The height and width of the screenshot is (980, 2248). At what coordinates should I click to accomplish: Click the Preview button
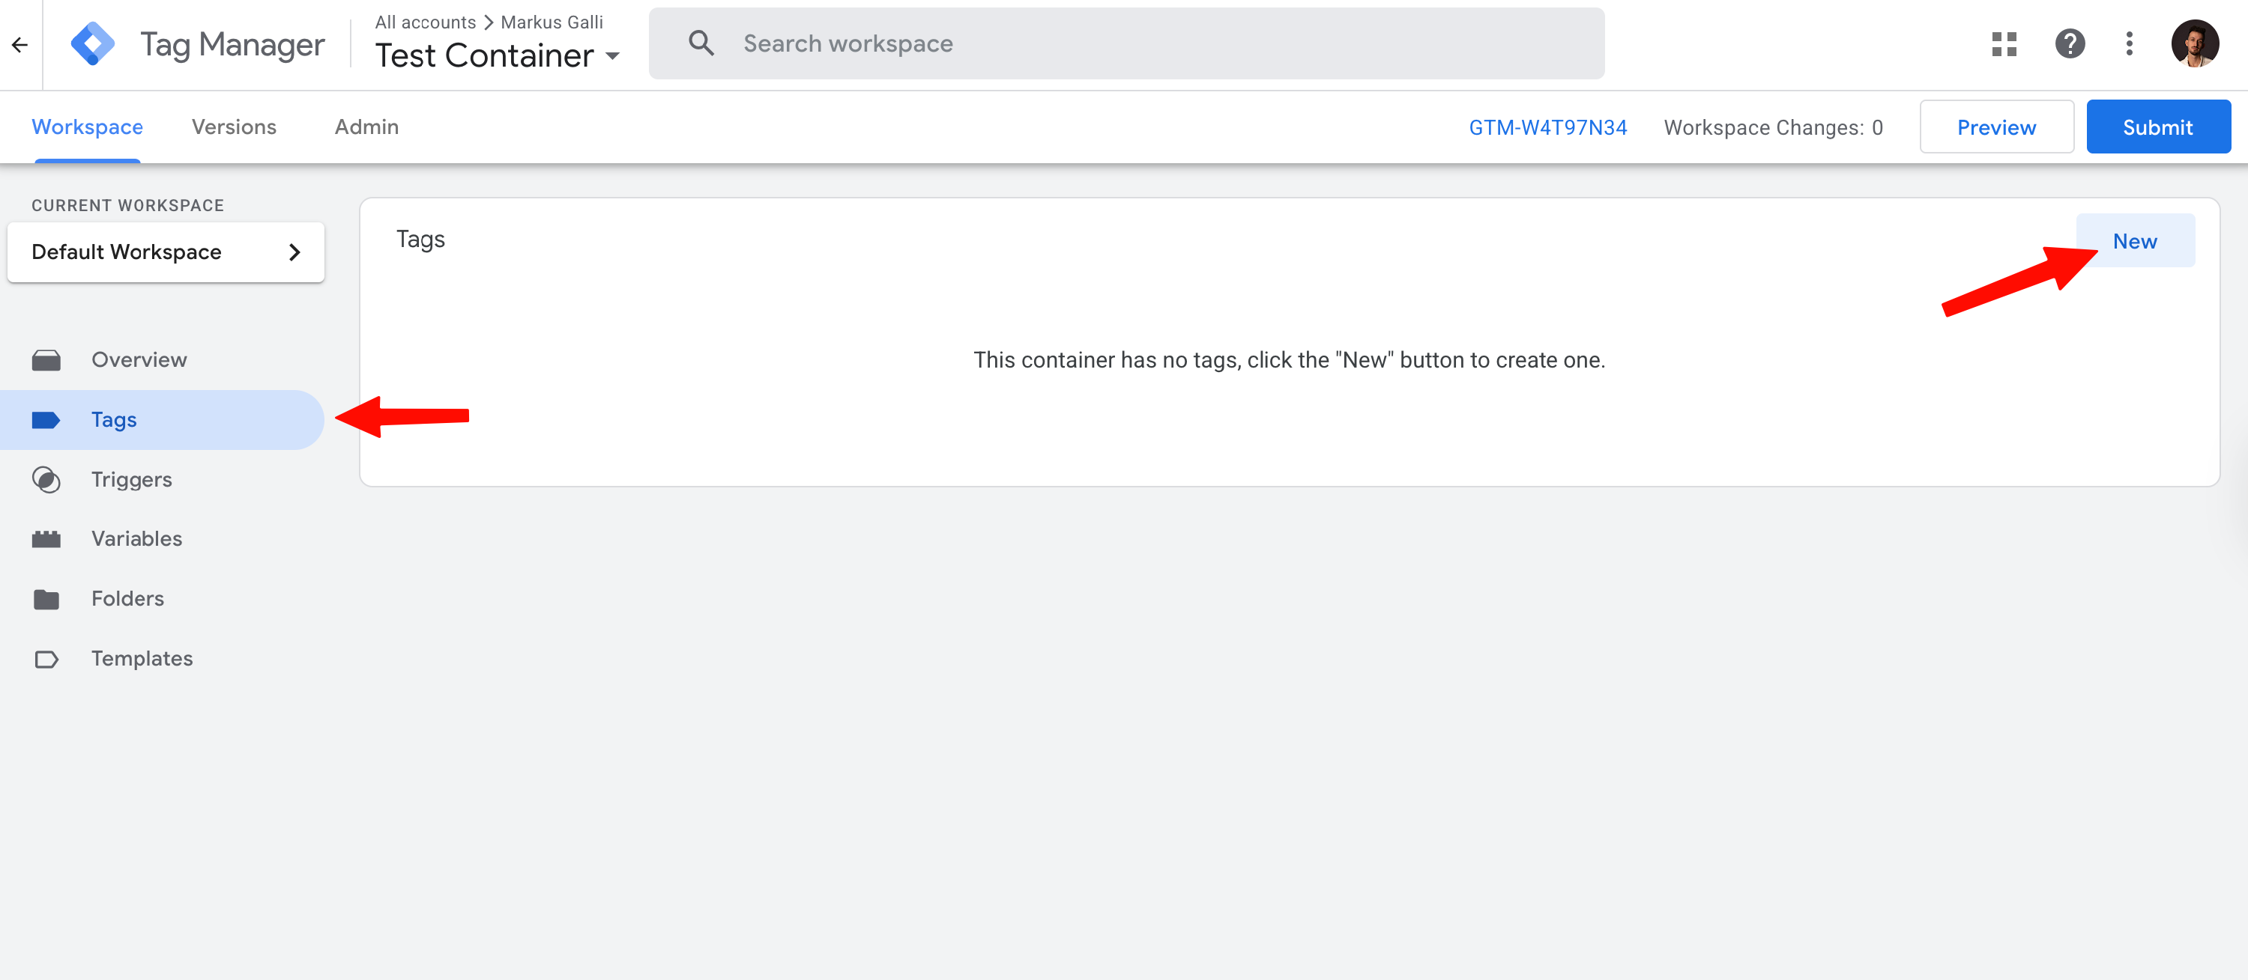click(1995, 127)
